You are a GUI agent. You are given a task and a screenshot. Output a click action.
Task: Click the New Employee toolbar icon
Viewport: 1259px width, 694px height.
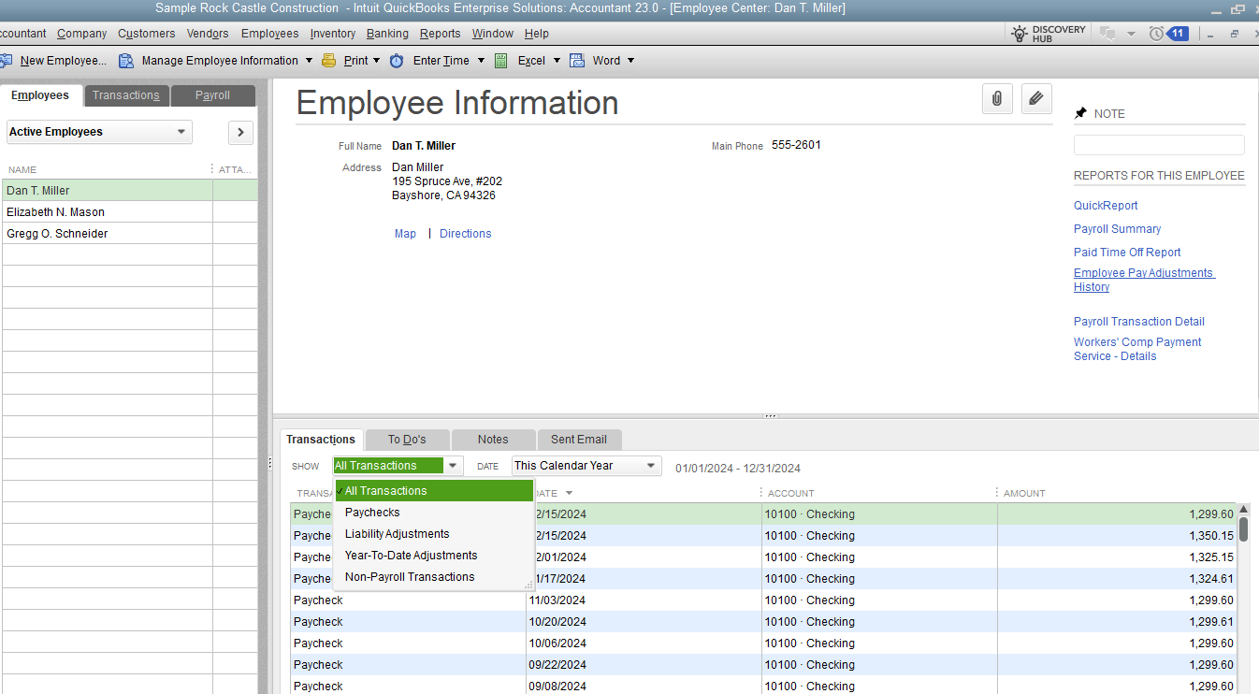6,61
